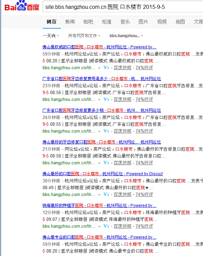Select the 网页 tab

[x=51, y=22]
